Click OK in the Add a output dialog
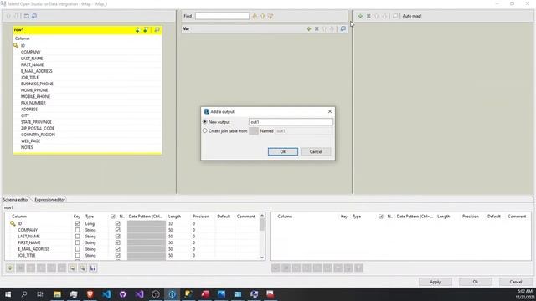 (x=283, y=151)
